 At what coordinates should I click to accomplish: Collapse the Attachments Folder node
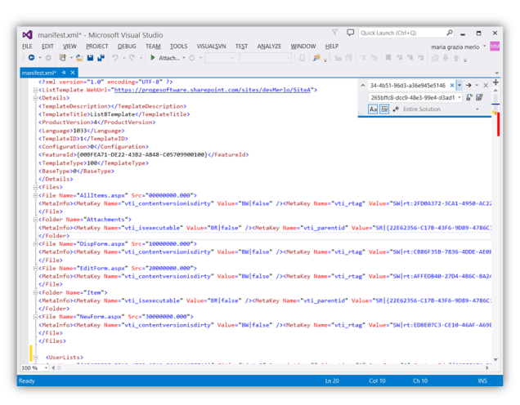35,220
